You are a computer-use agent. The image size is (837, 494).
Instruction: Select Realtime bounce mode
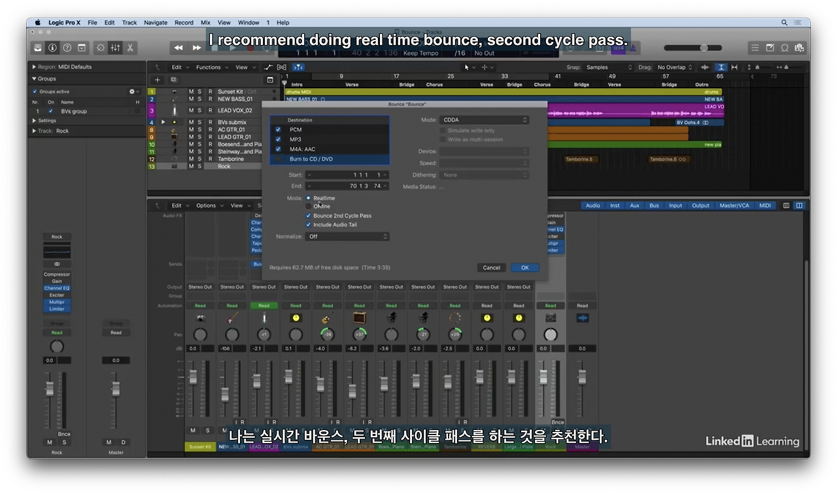309,198
